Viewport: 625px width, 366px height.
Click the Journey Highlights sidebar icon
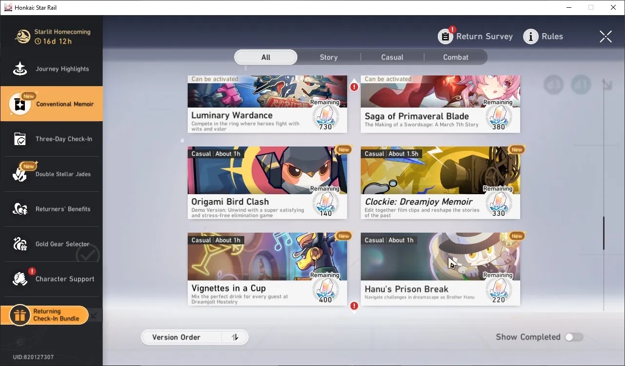click(x=20, y=69)
